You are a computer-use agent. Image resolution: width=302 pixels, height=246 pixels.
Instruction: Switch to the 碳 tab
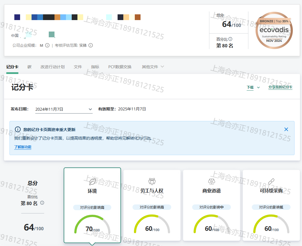(x=29, y=67)
